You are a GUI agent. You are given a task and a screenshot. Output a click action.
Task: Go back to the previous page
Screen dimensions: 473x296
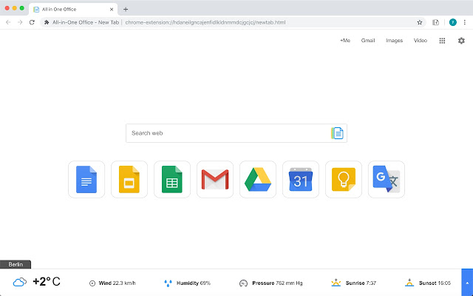[x=8, y=22]
